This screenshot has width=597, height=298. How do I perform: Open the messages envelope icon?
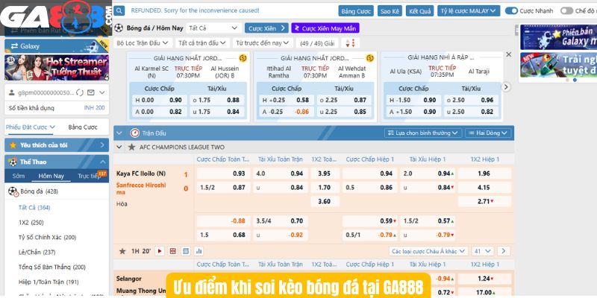pyautogui.click(x=90, y=92)
